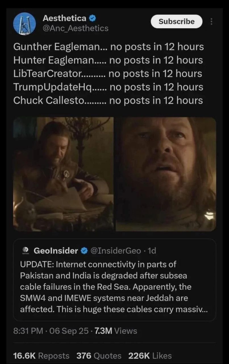Open the GeoInsider account name
This screenshot has height=364, width=229.
(56, 251)
